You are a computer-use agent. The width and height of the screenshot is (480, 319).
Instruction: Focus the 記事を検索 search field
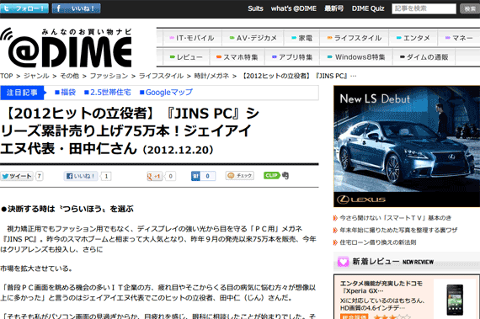click(424, 8)
